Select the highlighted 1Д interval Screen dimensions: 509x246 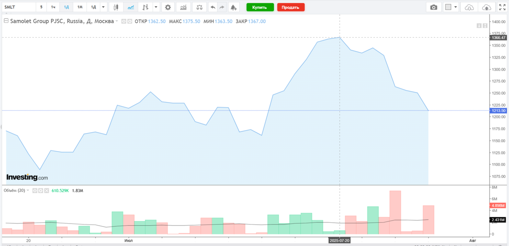coord(66,7)
